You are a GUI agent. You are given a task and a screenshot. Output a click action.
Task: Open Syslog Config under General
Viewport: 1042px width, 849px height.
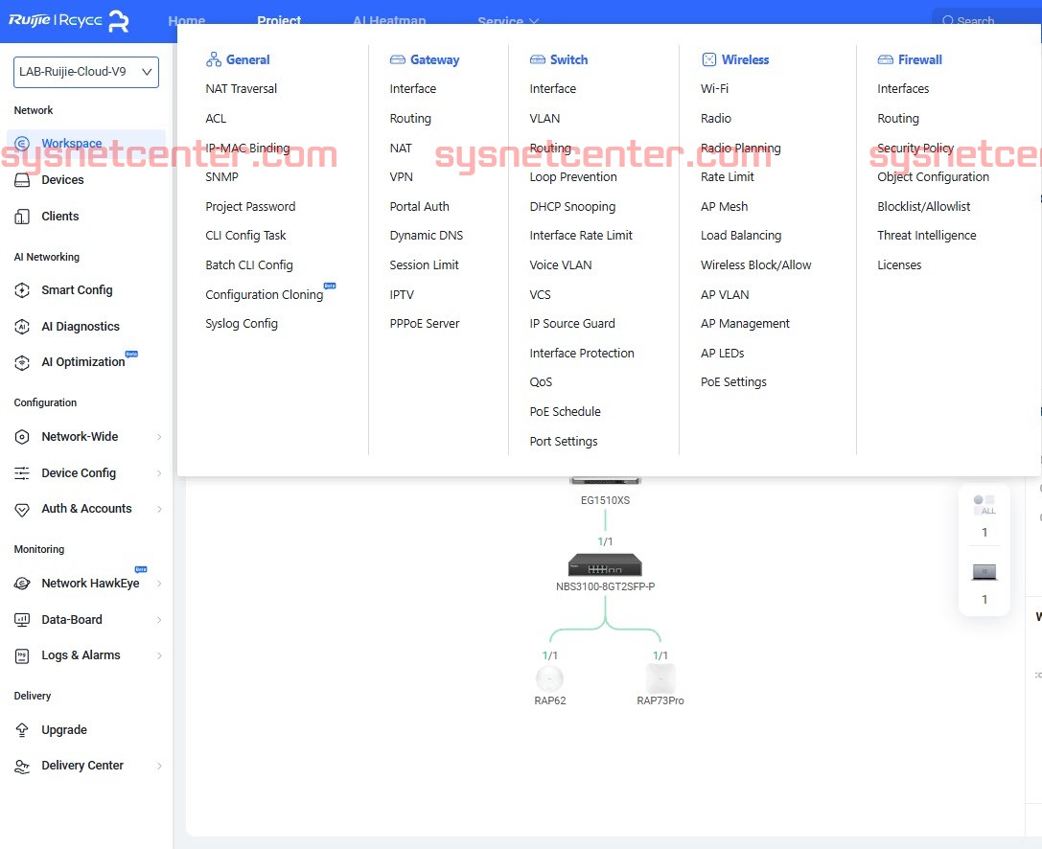click(242, 324)
